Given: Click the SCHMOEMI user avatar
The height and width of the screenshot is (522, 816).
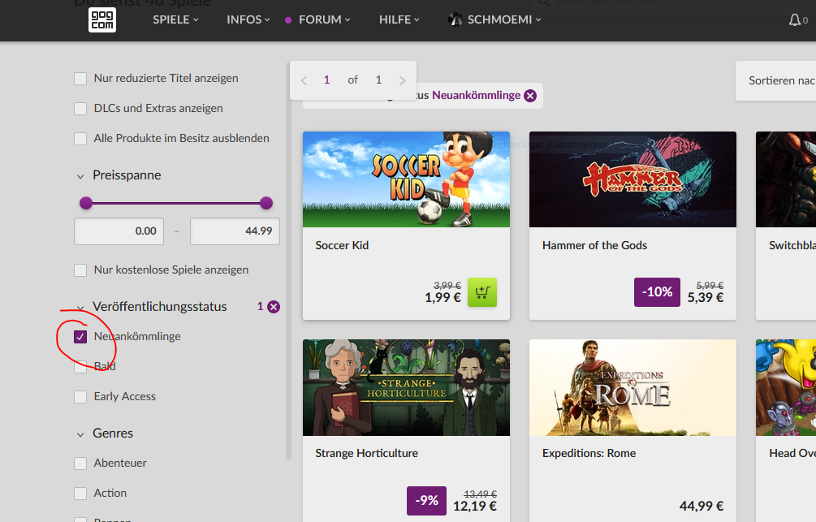Looking at the screenshot, I should pyautogui.click(x=455, y=19).
